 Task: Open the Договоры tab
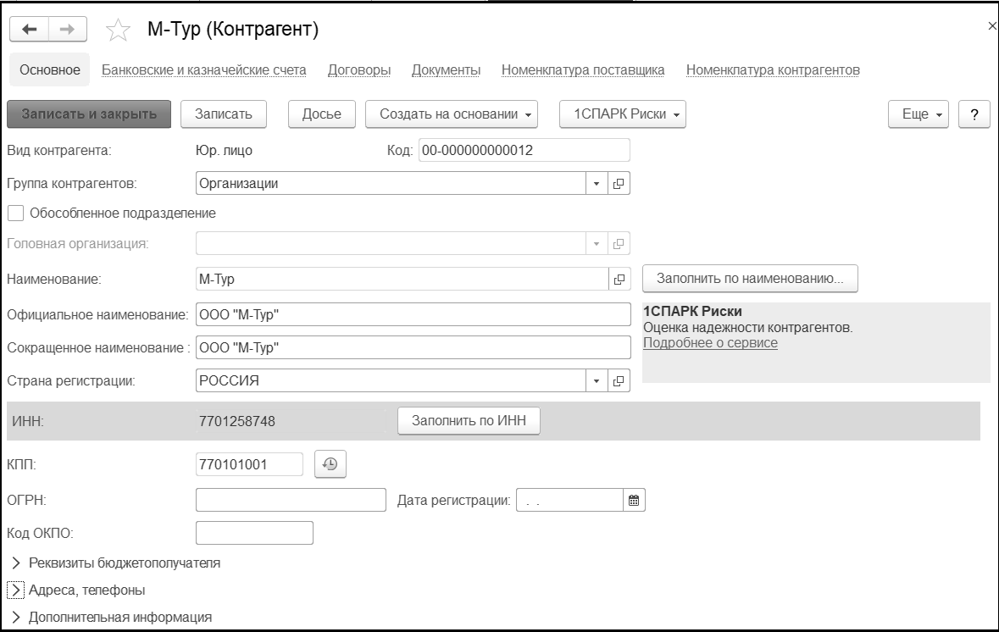(358, 70)
